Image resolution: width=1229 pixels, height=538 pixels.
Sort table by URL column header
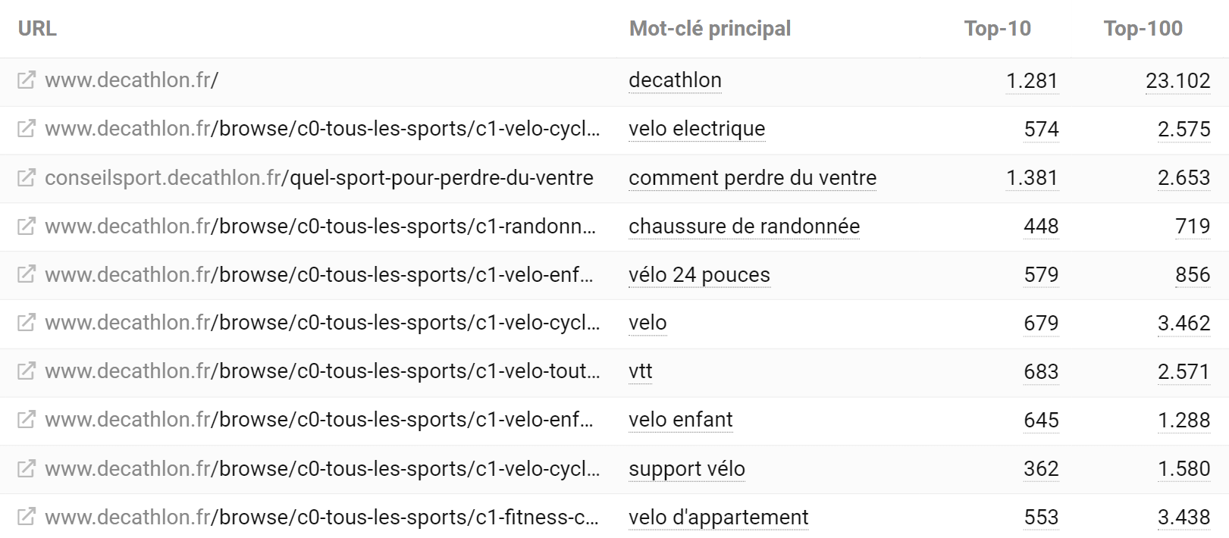37,29
